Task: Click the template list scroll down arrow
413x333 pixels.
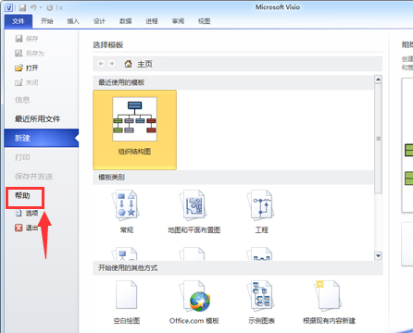Action: click(x=378, y=255)
